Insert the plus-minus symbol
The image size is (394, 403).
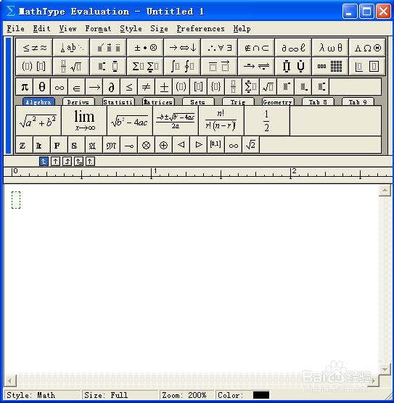tap(164, 87)
